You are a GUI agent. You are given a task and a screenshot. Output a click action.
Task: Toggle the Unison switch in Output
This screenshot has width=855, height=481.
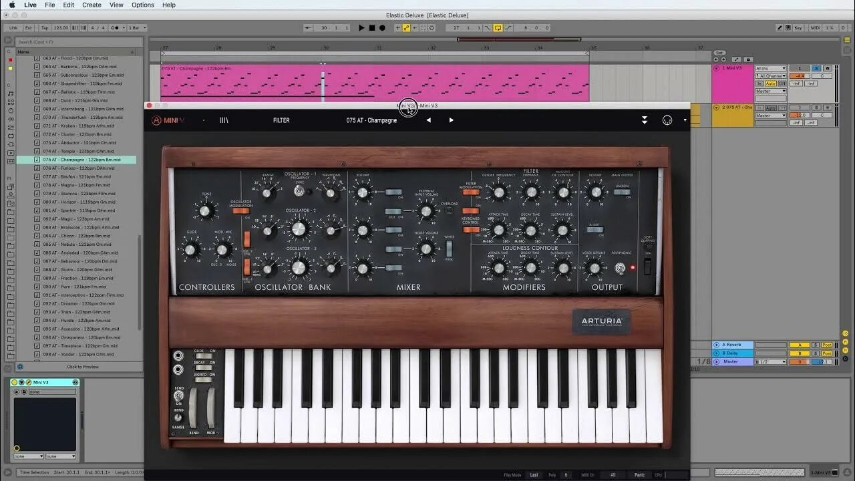click(x=622, y=192)
